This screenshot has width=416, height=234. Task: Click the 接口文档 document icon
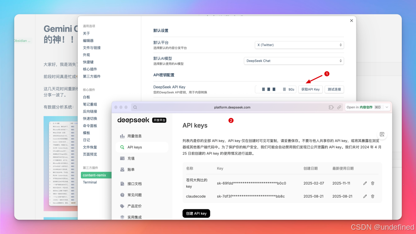tap(122, 184)
